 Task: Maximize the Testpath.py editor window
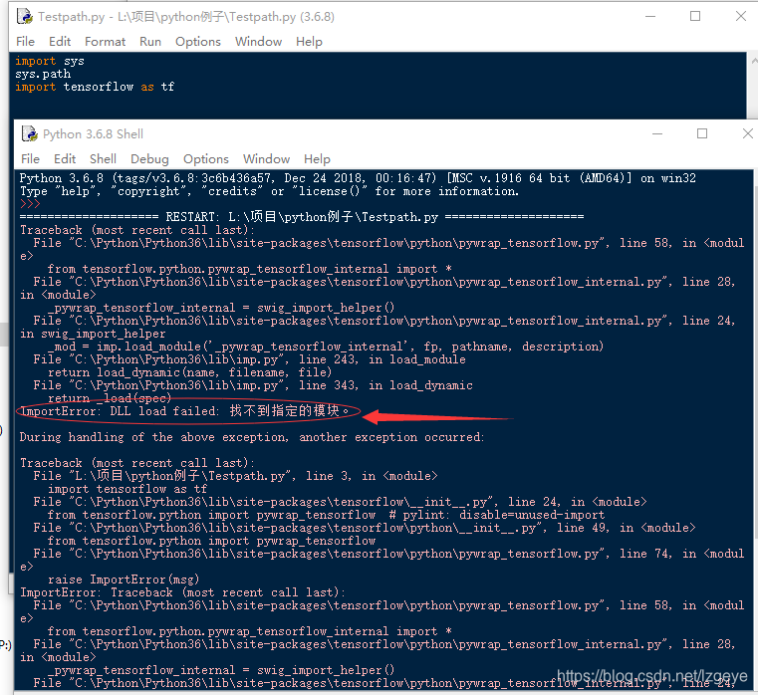tap(695, 17)
